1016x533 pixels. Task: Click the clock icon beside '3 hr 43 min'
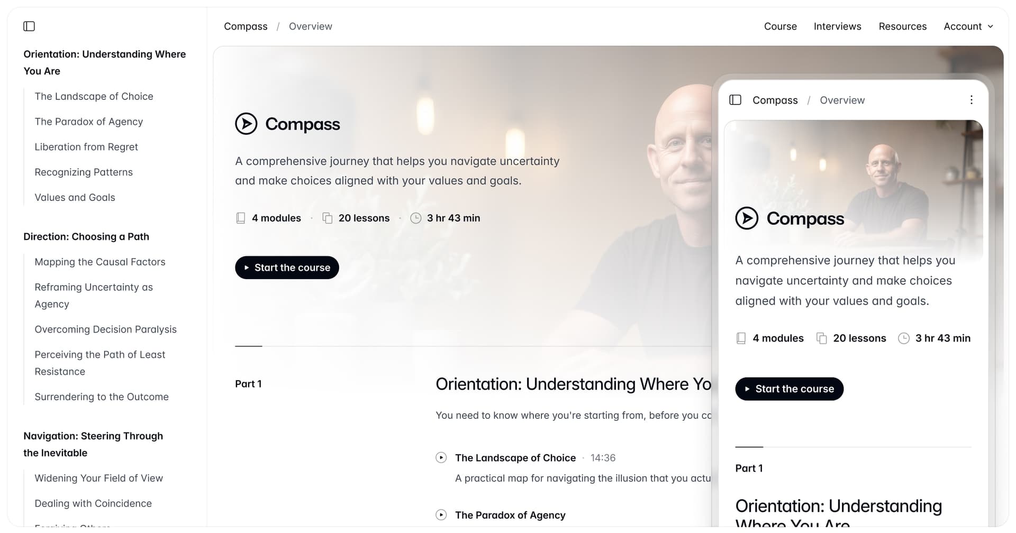416,218
